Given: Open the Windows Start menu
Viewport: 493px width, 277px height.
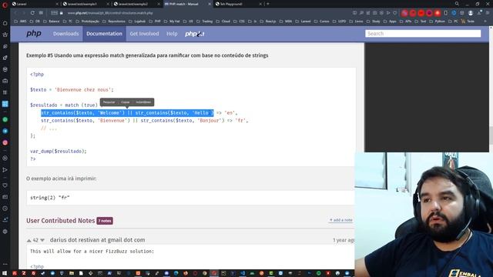Looking at the screenshot, I should point(5,273).
